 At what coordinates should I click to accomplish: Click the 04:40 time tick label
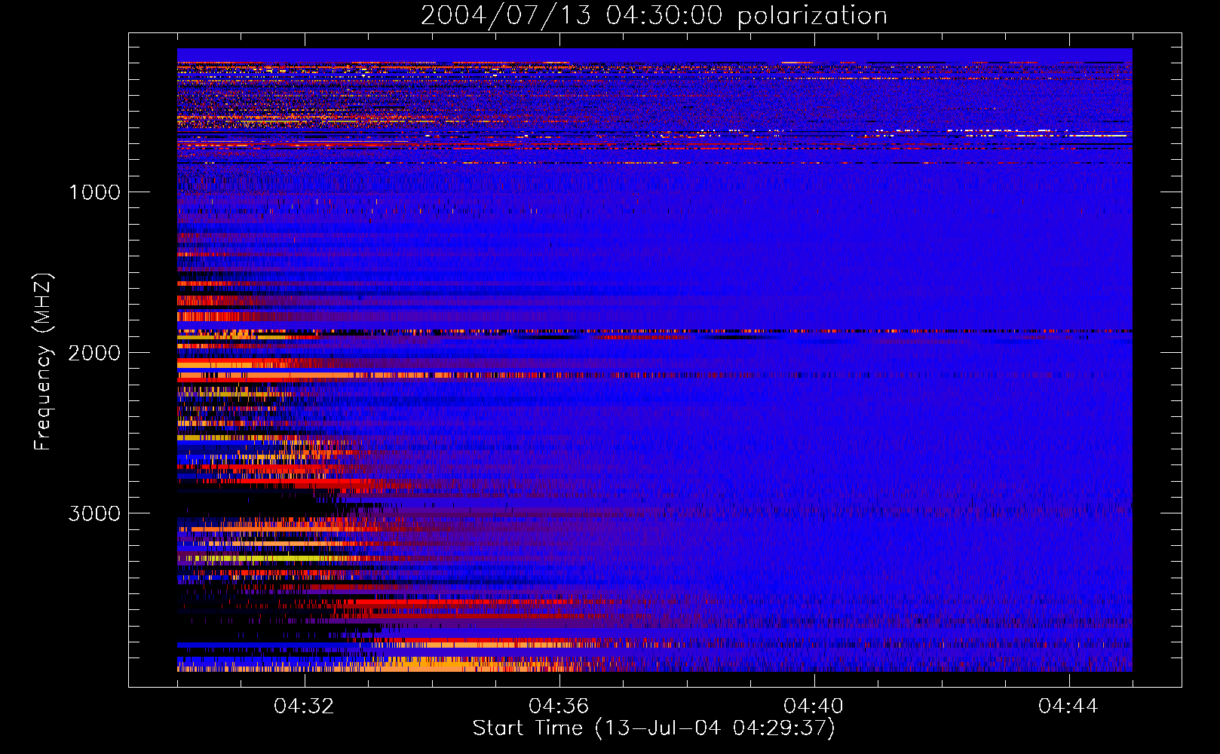pos(814,706)
